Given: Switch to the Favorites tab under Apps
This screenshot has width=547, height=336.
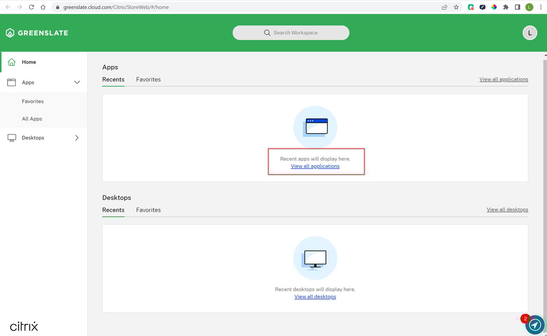Looking at the screenshot, I should point(148,79).
